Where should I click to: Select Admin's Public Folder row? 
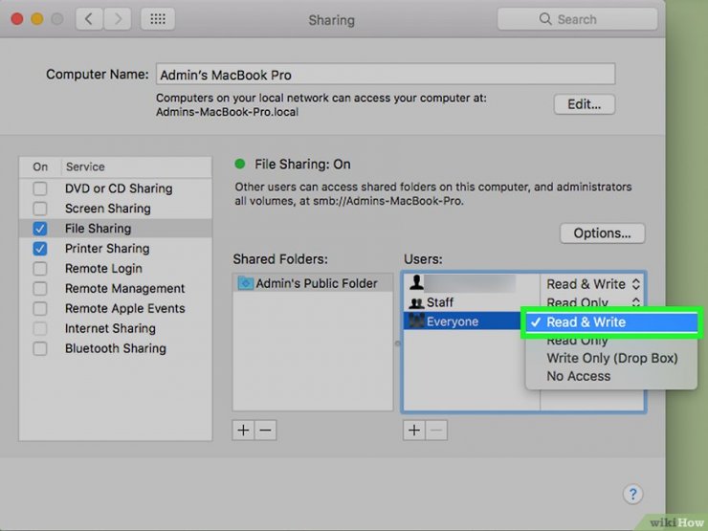[313, 283]
